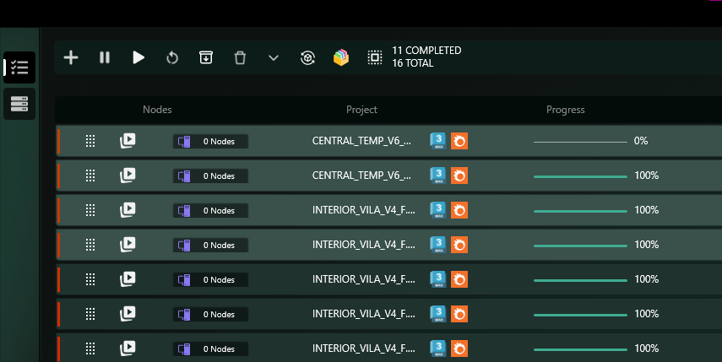Click Corona icon on first INTERIOR_VILA_V4_F job
Image resolution: width=722 pixels, height=362 pixels.
click(x=459, y=210)
